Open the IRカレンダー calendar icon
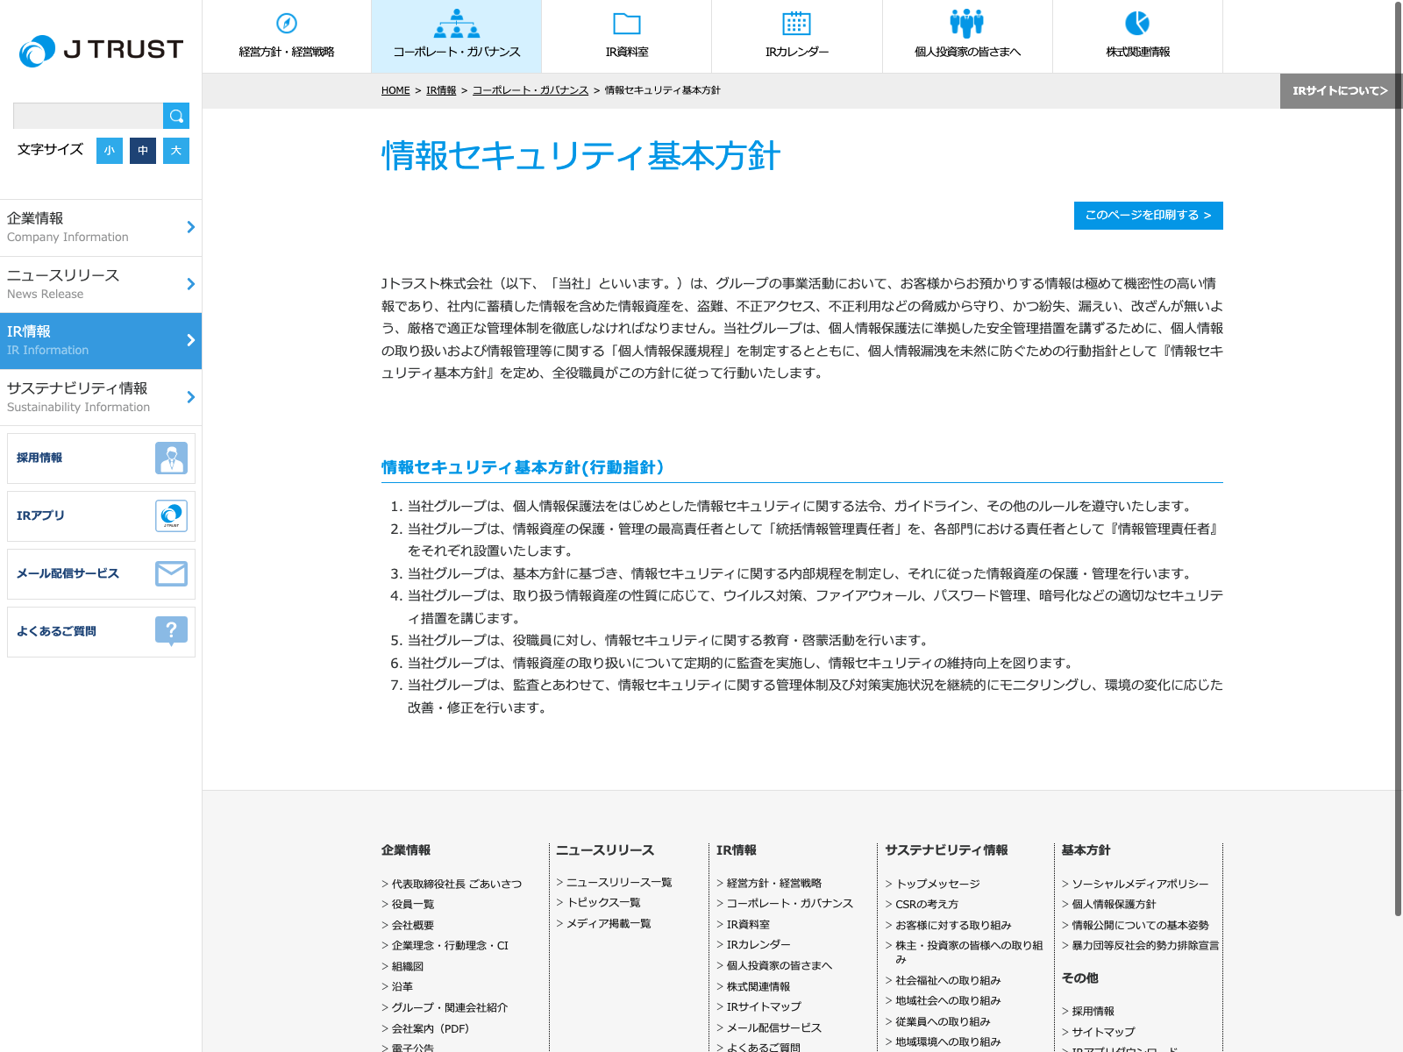 (796, 24)
